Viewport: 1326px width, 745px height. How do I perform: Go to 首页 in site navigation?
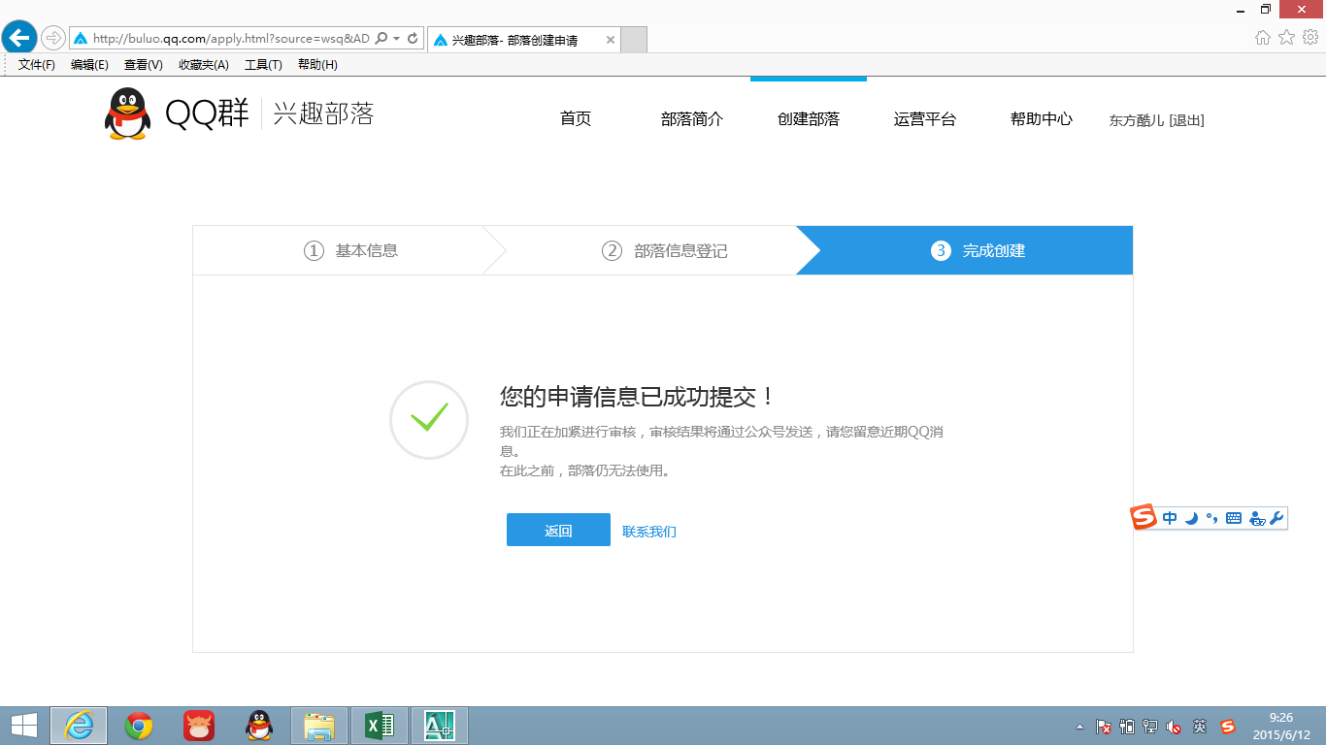click(576, 119)
